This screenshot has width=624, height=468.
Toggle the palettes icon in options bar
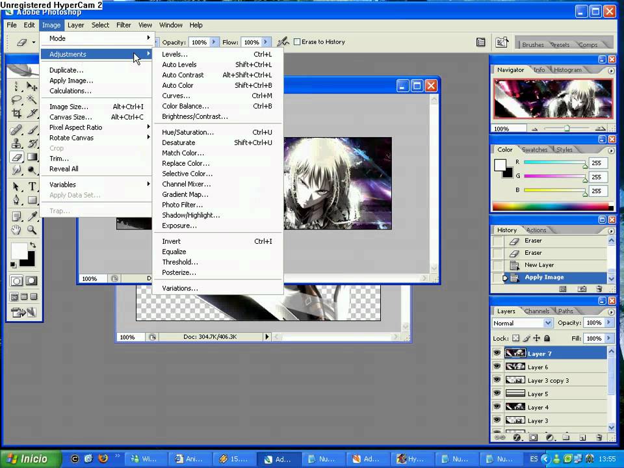(x=481, y=42)
